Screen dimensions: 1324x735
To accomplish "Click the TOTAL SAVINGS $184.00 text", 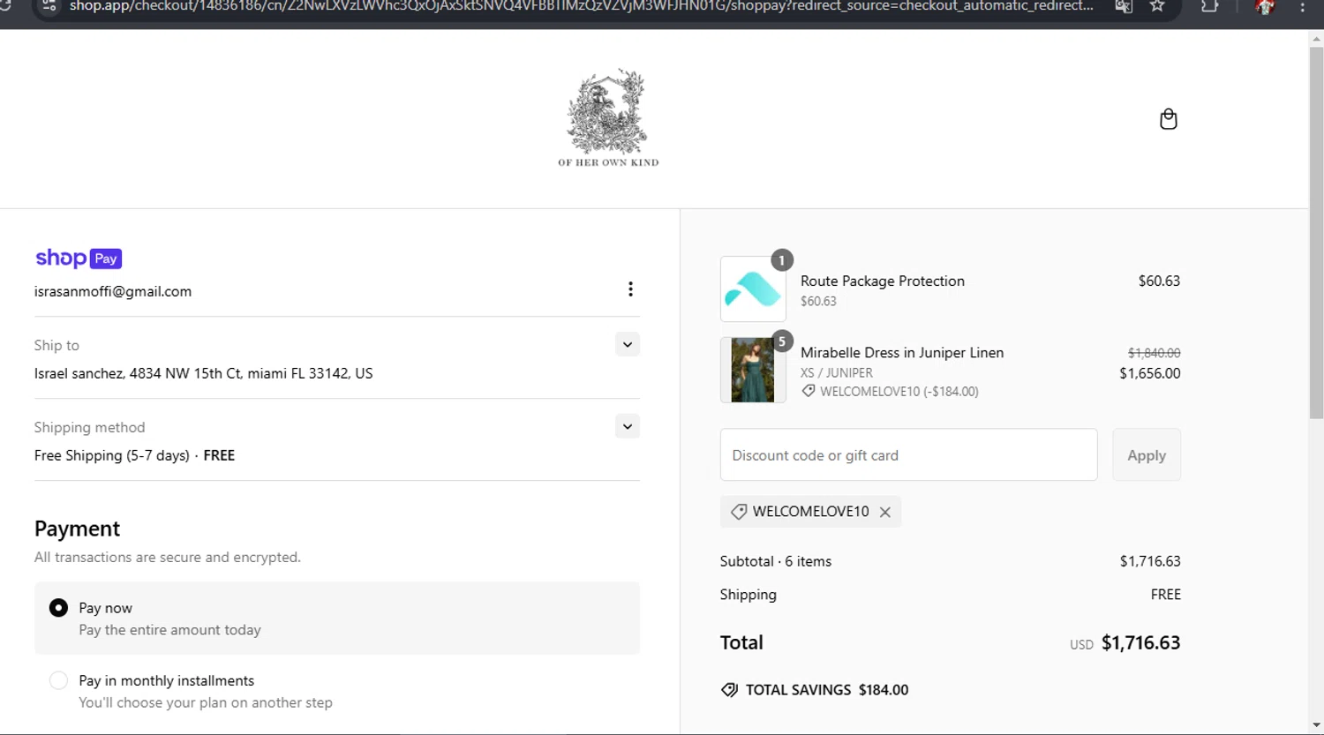I will point(827,690).
